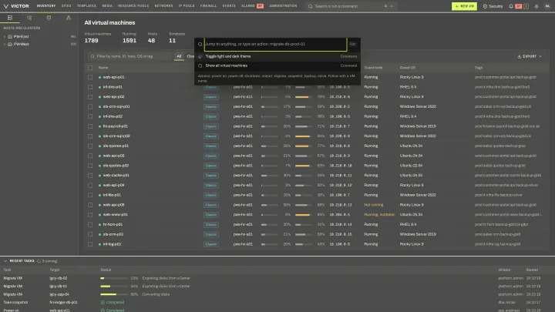Click the Export download icon

(x=520, y=56)
